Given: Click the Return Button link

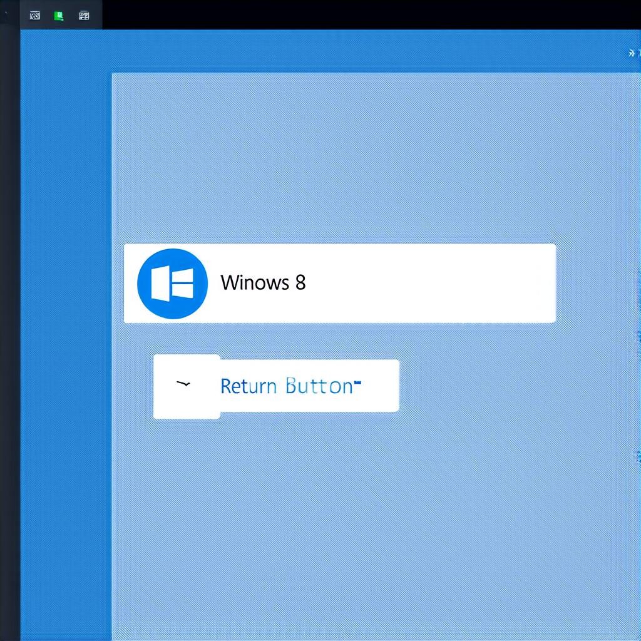Looking at the screenshot, I should point(289,386).
